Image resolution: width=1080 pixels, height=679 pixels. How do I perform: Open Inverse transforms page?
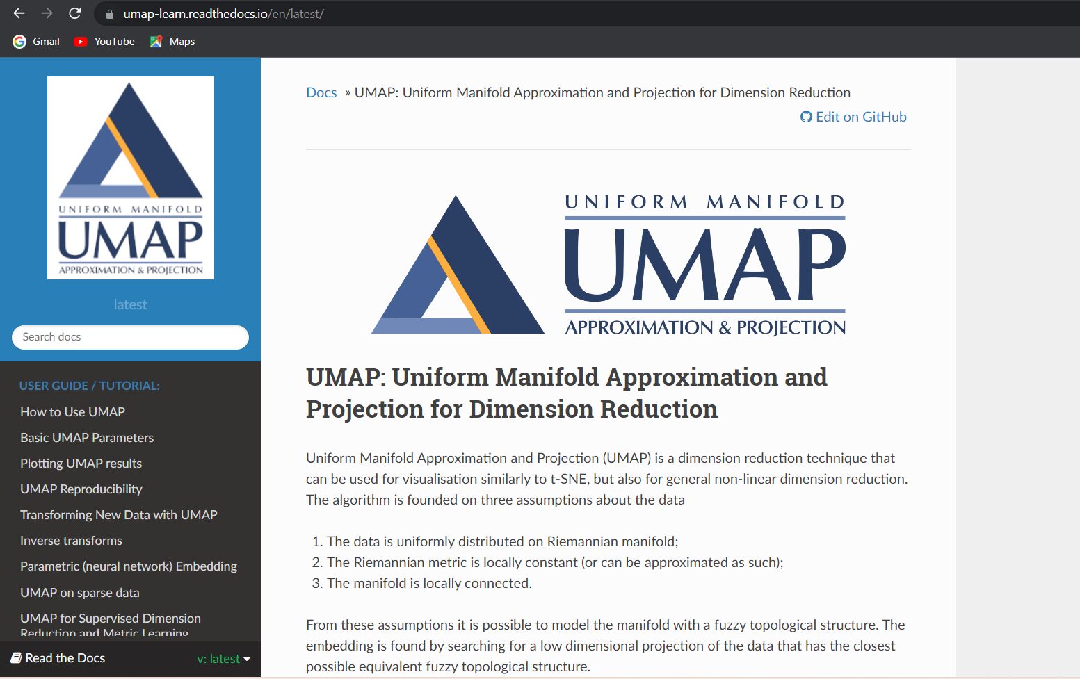pos(71,541)
